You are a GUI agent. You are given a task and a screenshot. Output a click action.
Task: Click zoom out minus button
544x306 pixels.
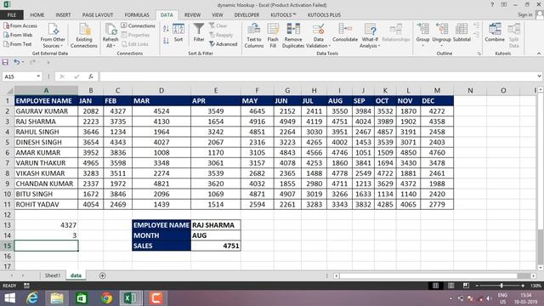pyautogui.click(x=478, y=286)
